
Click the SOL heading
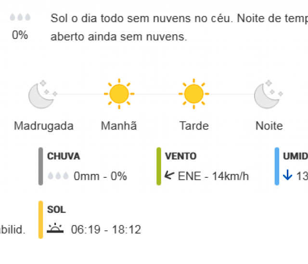(x=56, y=210)
